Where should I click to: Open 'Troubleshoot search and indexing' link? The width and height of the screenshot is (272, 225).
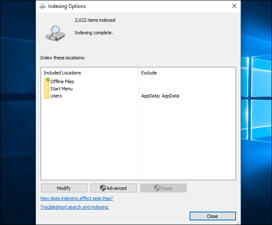point(74,207)
